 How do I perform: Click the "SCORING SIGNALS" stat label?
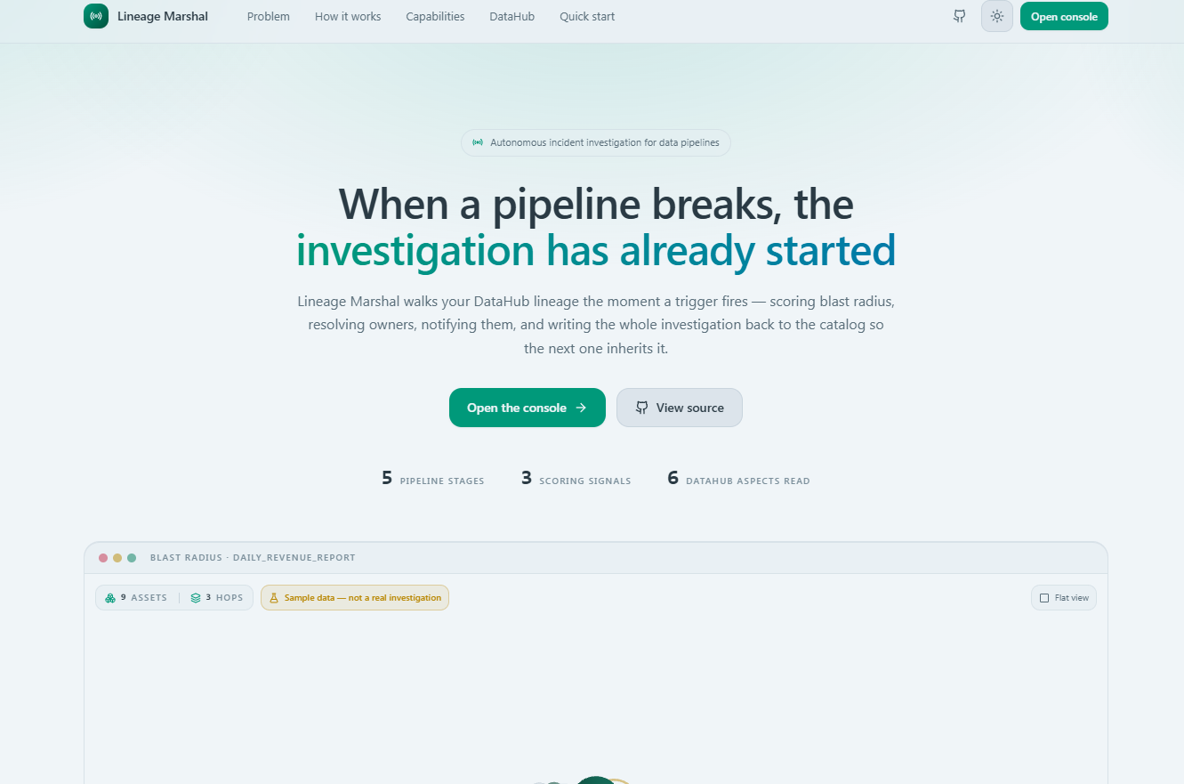pos(585,481)
